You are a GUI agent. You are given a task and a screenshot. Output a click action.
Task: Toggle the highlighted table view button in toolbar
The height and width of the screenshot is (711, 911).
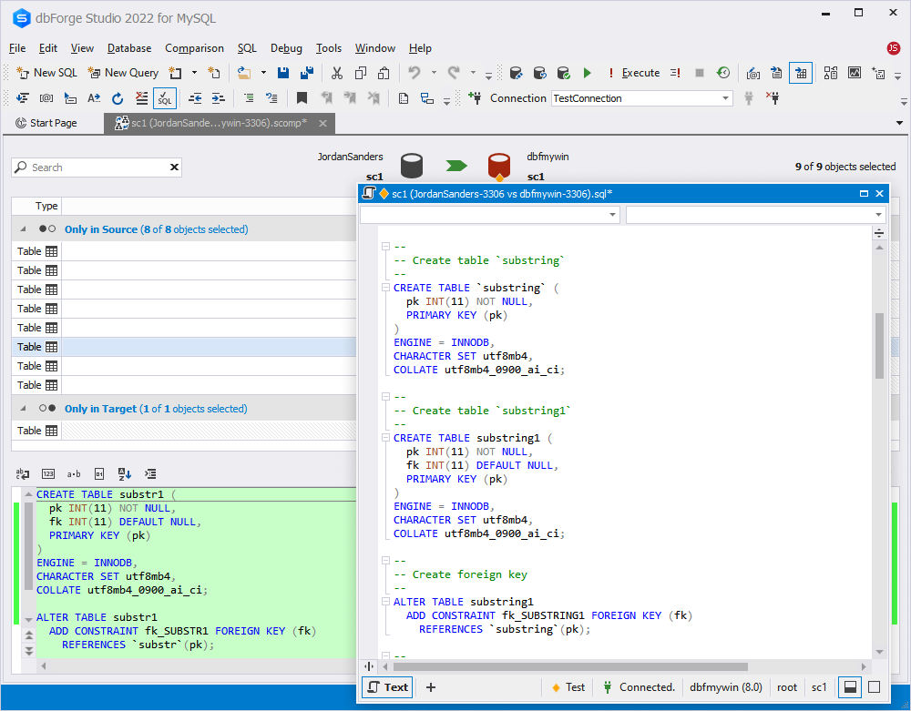click(x=801, y=73)
